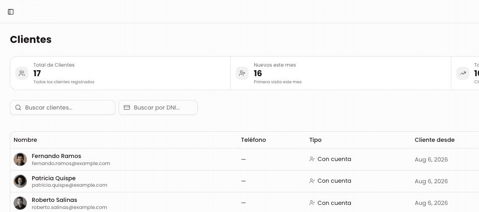
Task: Click Con cuenta in Roberto Salinas row
Action: (334, 203)
